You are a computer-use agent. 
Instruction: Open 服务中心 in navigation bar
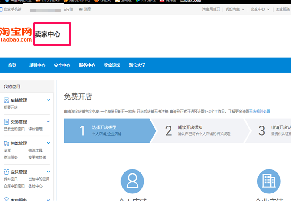87,65
